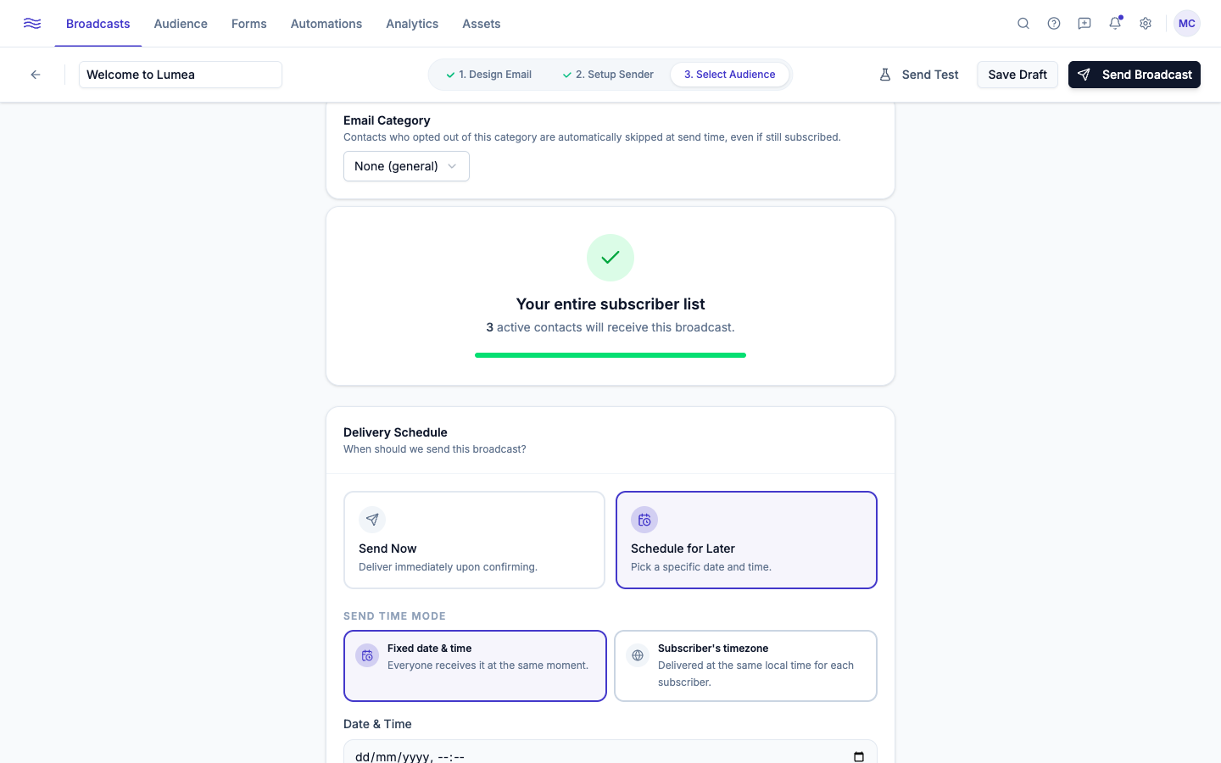Click the green audience progress bar

coord(610,355)
